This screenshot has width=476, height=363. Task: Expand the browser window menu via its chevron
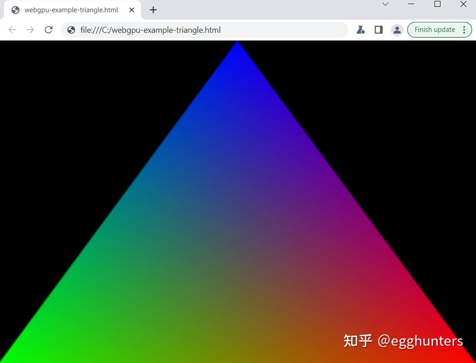[x=385, y=5]
